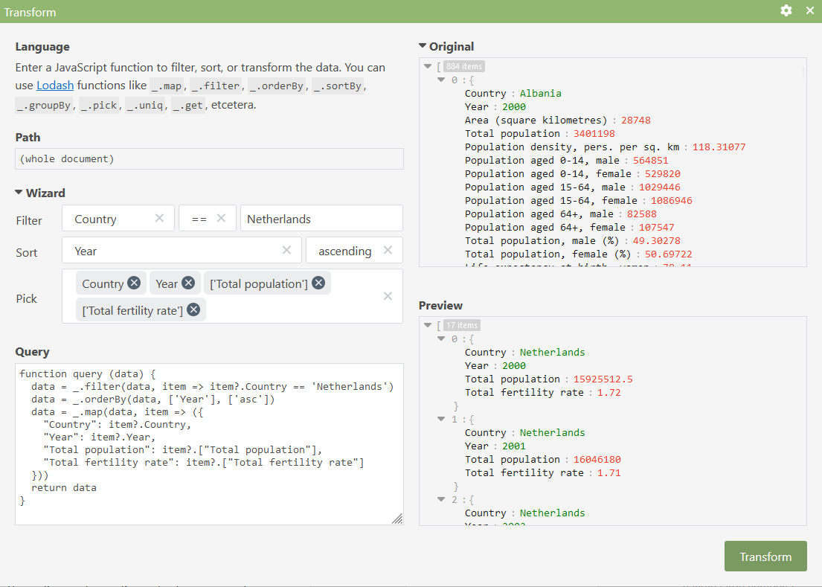Click the Transform button
The height and width of the screenshot is (587, 822).
coord(765,556)
